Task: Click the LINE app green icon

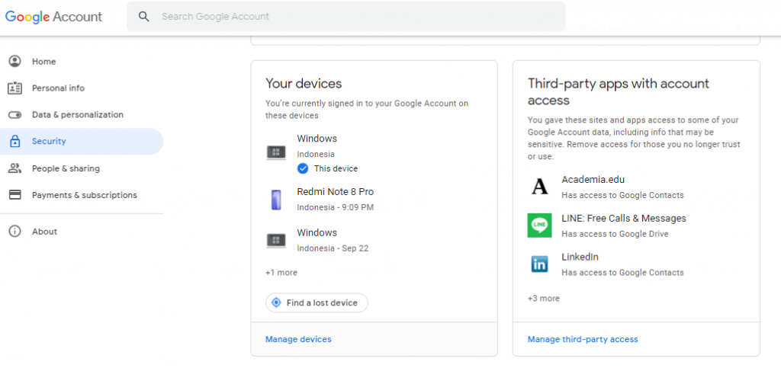Action: click(540, 226)
